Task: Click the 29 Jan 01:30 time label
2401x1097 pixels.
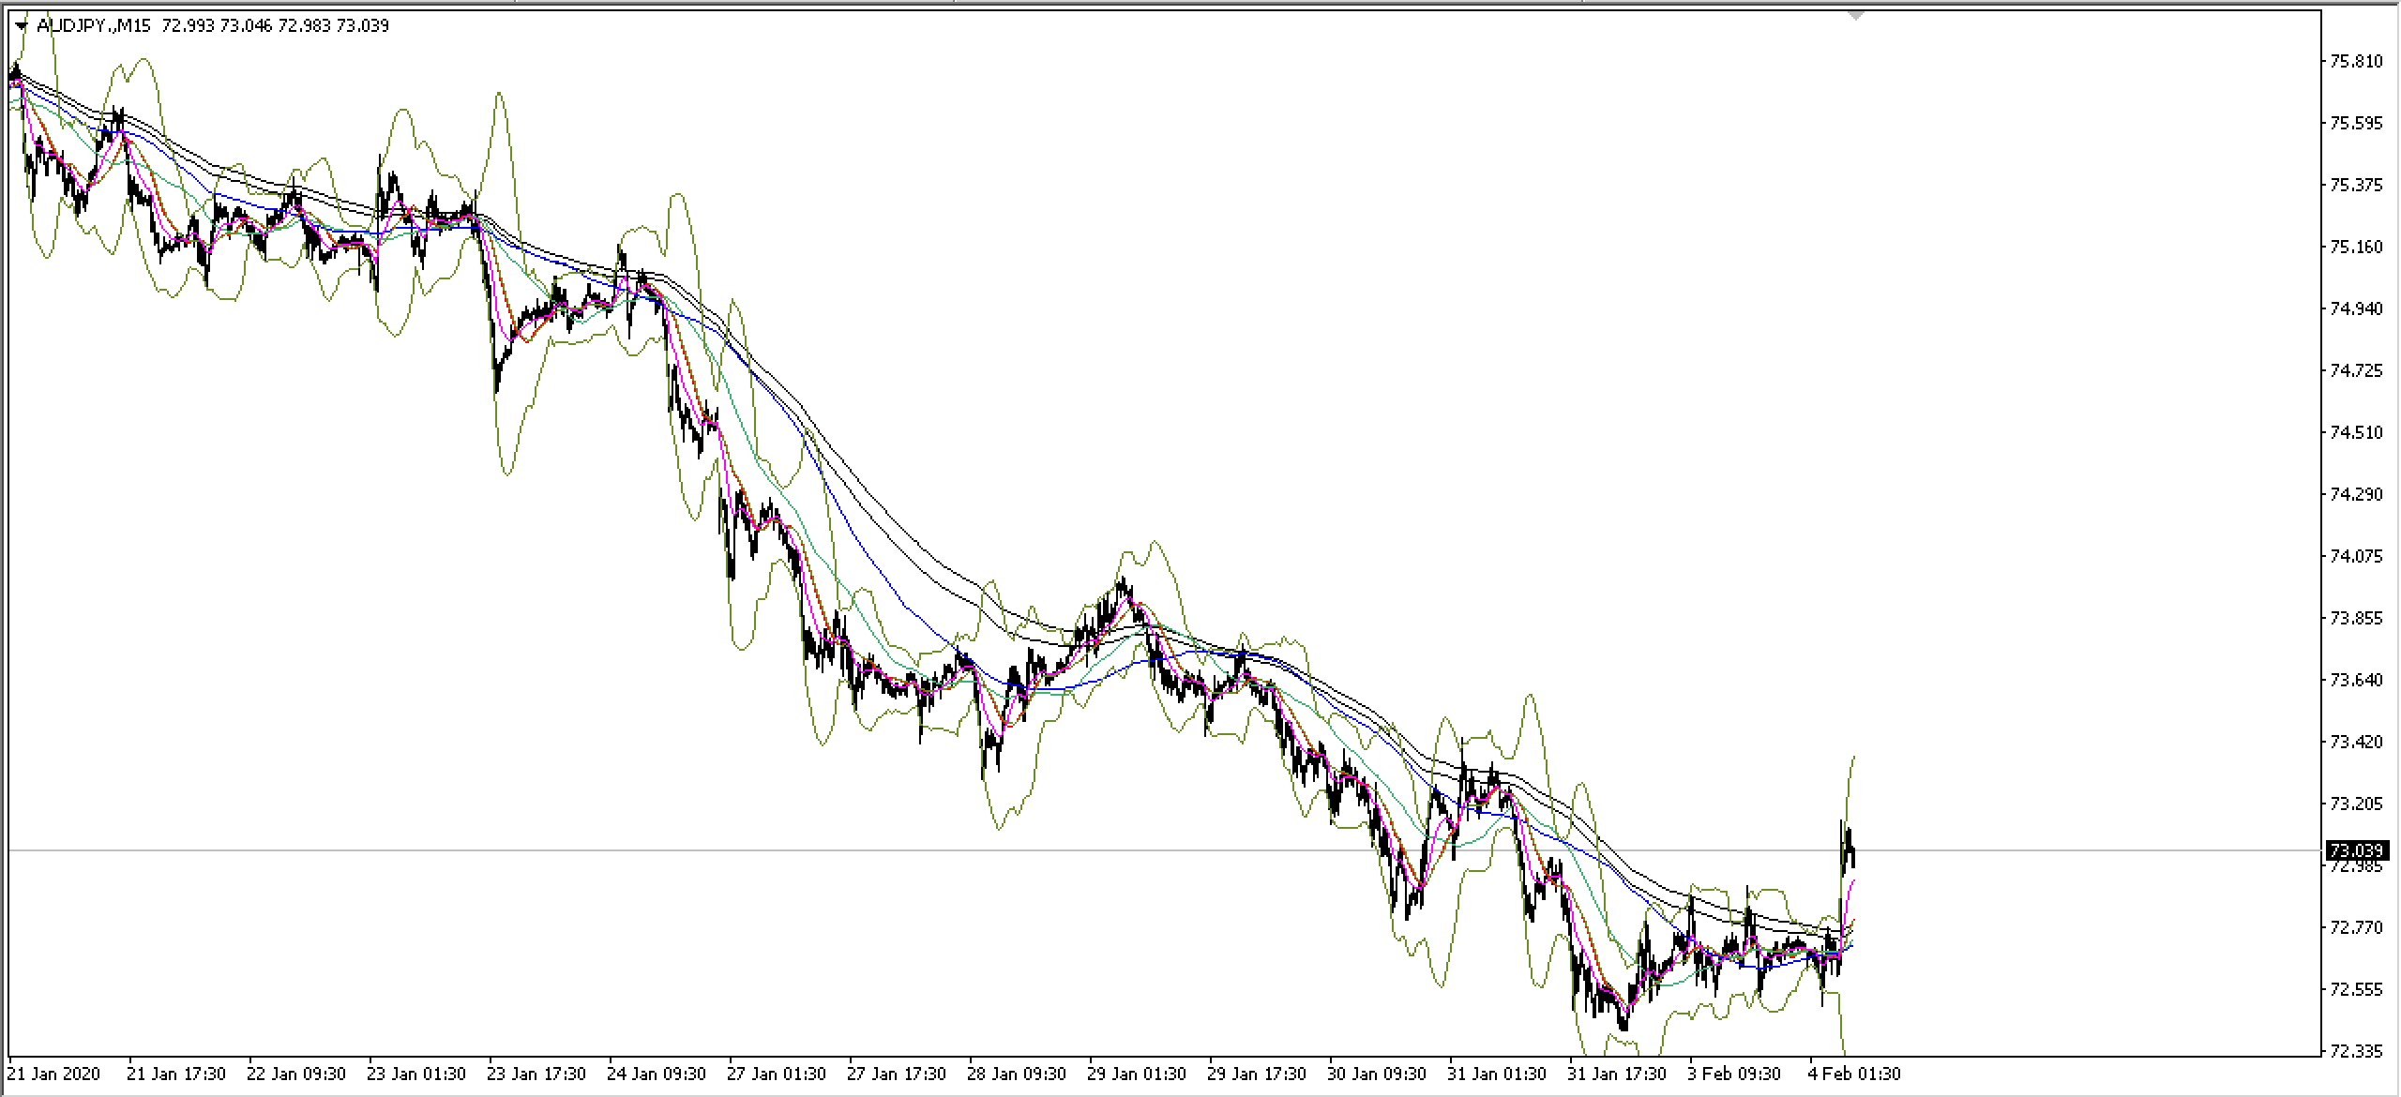Action: [1137, 1074]
